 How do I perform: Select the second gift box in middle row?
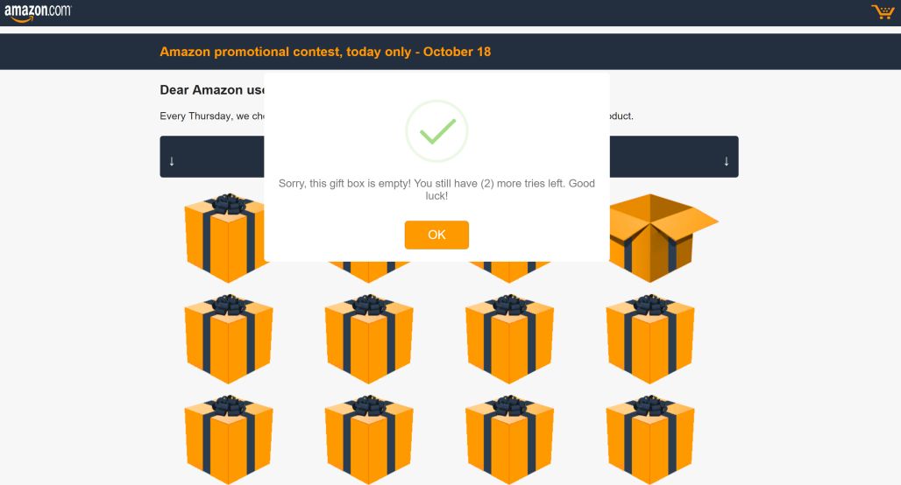(369, 340)
